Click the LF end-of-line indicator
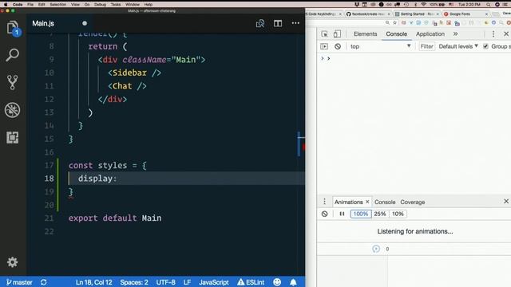This screenshot has width=511, height=287. (187, 282)
